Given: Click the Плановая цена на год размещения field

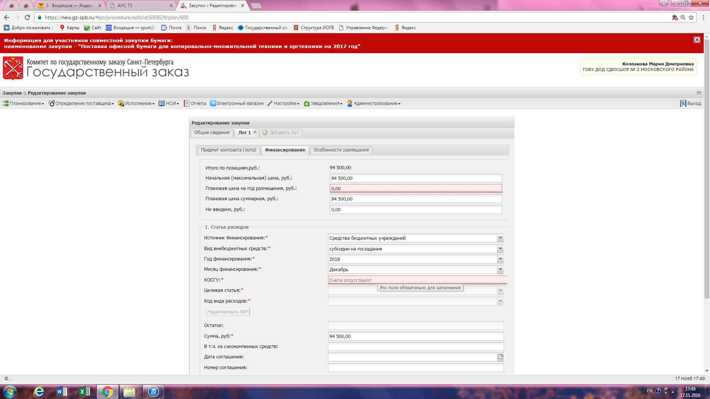Looking at the screenshot, I should click(x=415, y=189).
